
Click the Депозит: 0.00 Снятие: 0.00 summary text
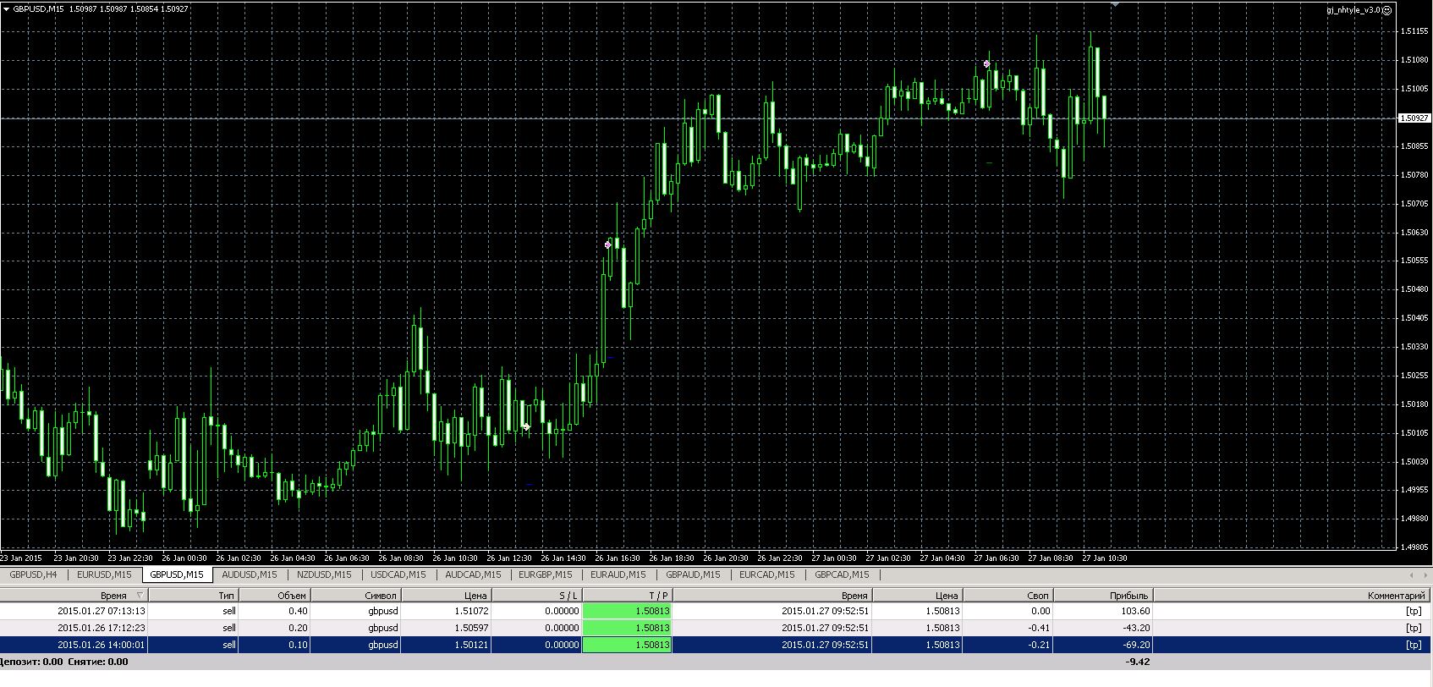64,662
